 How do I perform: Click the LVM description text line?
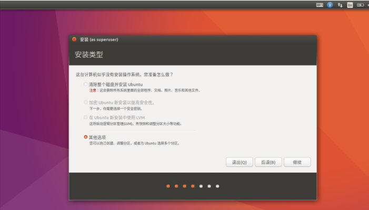point(136,124)
